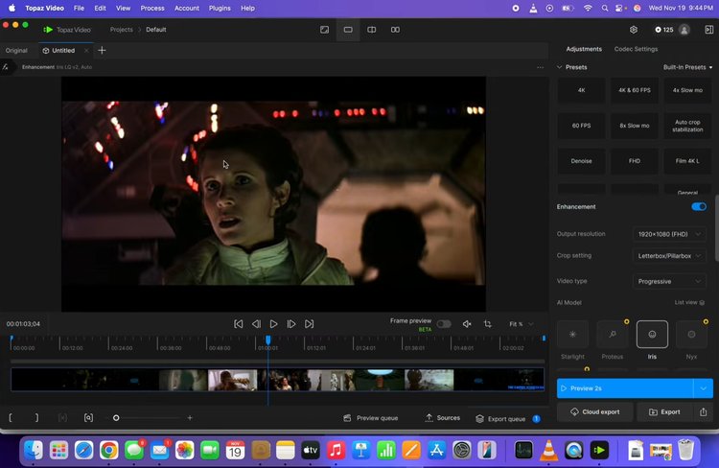Adjust the timeline zoom slider handle
Image resolution: width=719 pixels, height=468 pixels.
(116, 417)
